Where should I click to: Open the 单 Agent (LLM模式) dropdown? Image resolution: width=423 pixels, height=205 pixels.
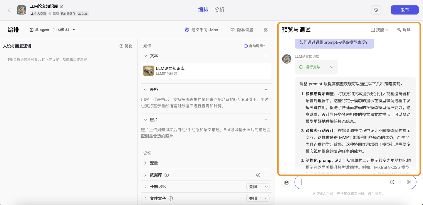point(52,30)
